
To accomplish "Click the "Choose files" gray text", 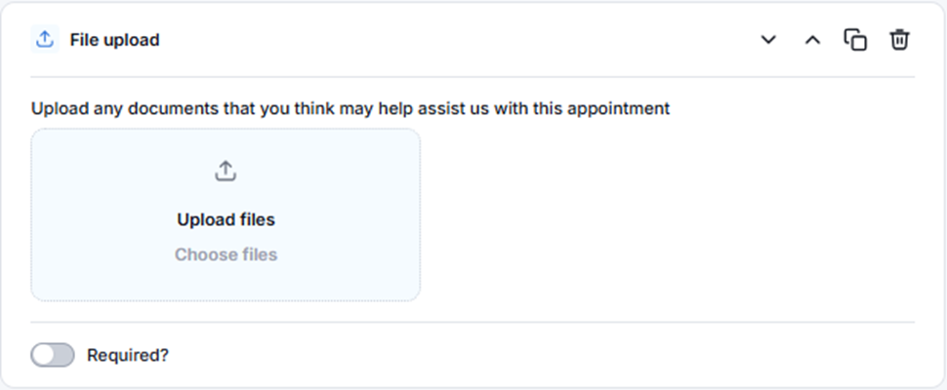I will 226,255.
